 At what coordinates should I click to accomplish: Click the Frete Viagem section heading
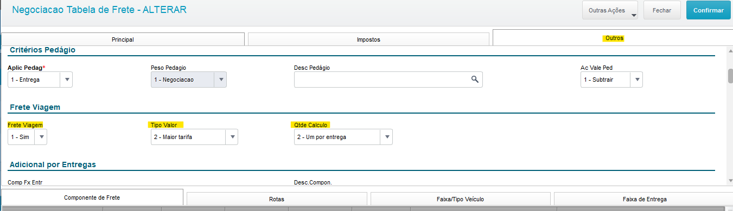click(35, 107)
